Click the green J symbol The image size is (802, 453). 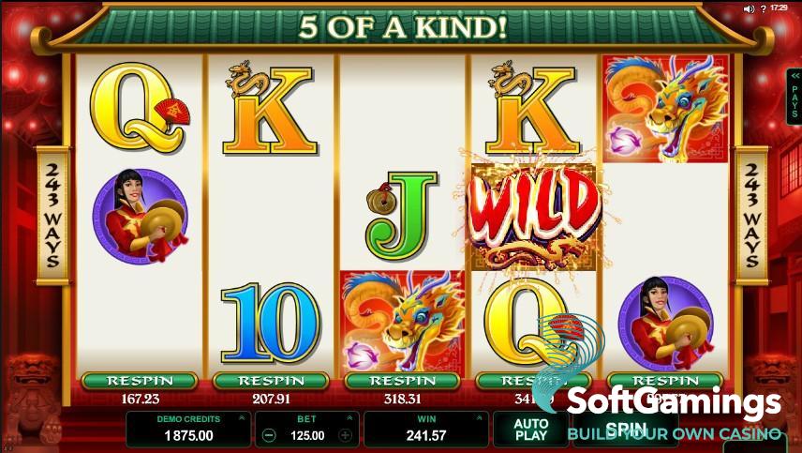[x=402, y=216]
